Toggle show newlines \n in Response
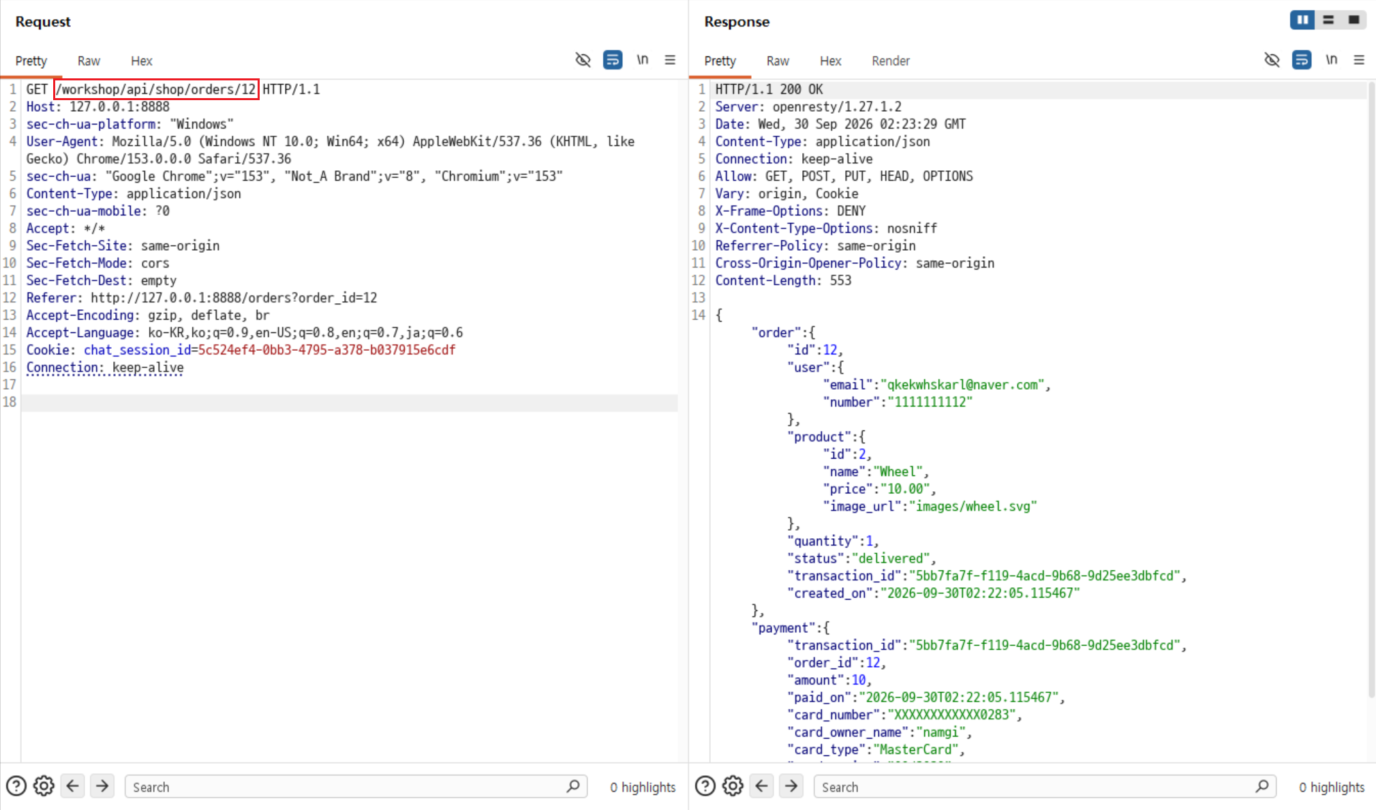1376x810 pixels. click(1331, 59)
